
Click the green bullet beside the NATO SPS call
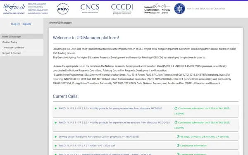pos(55,145)
